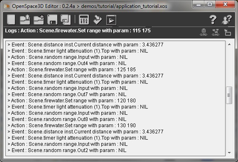Save the project with floppy disk icon
238x162 pixels.
click(52, 19)
